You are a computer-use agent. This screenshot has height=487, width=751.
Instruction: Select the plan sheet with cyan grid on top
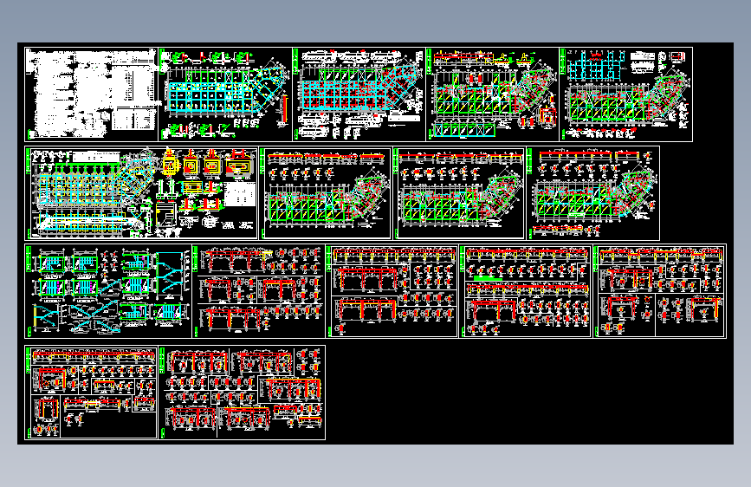(626, 94)
